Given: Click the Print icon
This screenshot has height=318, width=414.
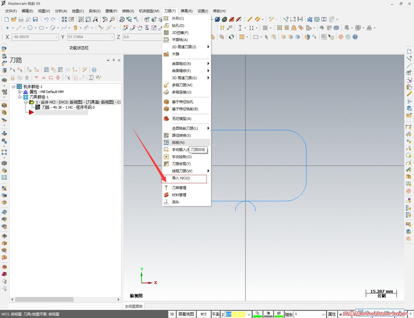Looking at the screenshot, I should (21, 19).
